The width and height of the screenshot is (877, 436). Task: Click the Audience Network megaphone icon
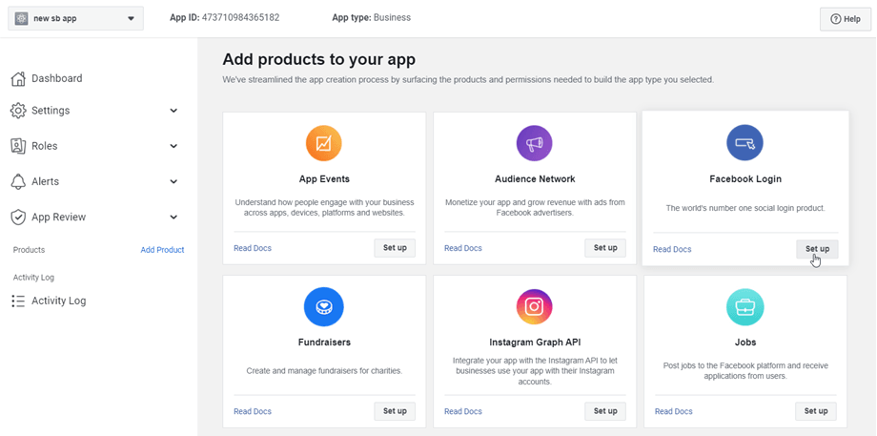coord(535,144)
